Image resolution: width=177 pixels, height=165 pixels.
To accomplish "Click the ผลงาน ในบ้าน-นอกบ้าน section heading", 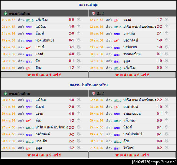I will 88,85.
